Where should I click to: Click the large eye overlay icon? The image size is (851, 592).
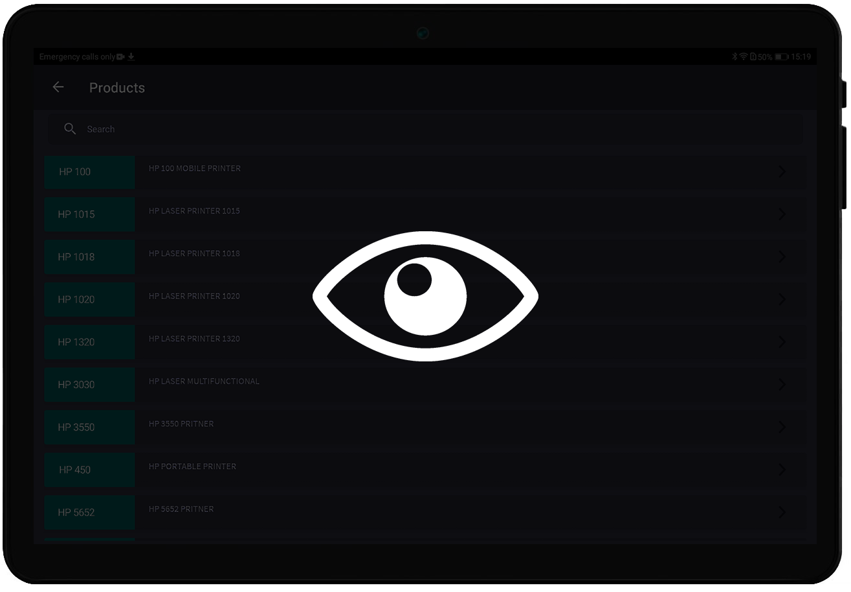point(425,296)
